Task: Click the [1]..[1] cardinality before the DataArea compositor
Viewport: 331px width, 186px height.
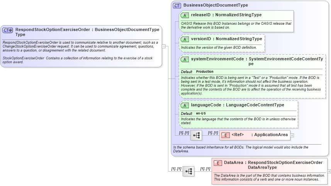Action: pos(176,169)
